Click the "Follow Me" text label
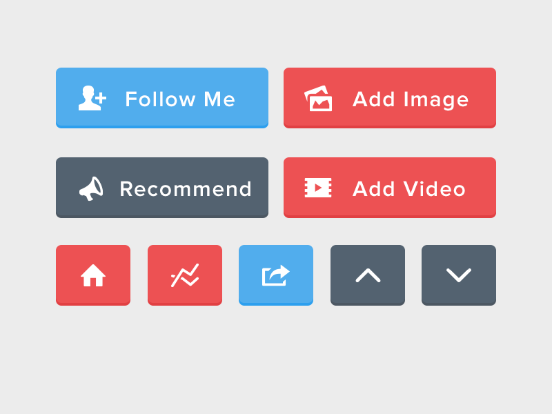 click(x=180, y=99)
